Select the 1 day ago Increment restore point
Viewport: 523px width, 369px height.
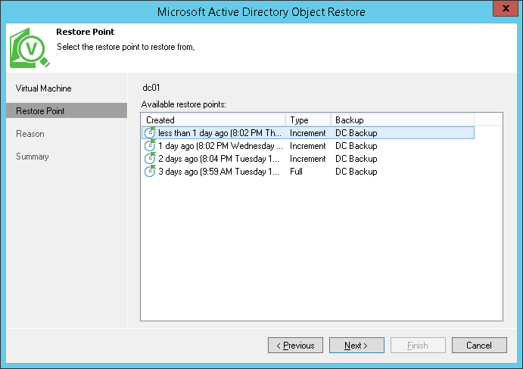pyautogui.click(x=221, y=146)
